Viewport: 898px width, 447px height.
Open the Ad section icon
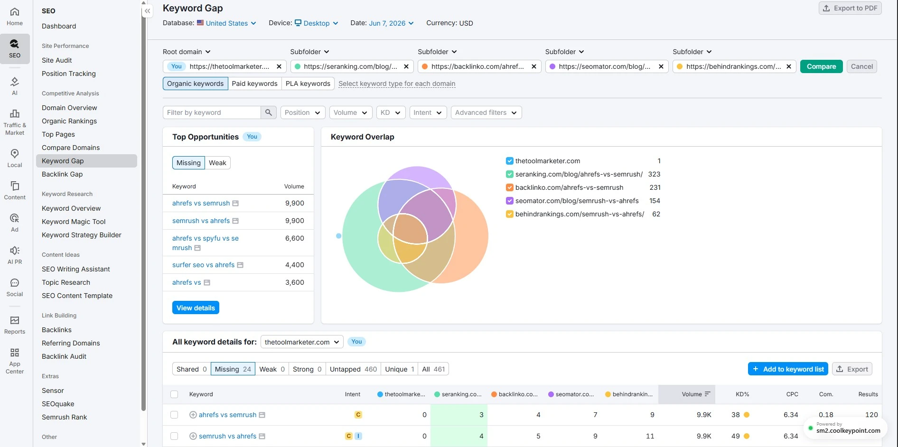tap(15, 218)
